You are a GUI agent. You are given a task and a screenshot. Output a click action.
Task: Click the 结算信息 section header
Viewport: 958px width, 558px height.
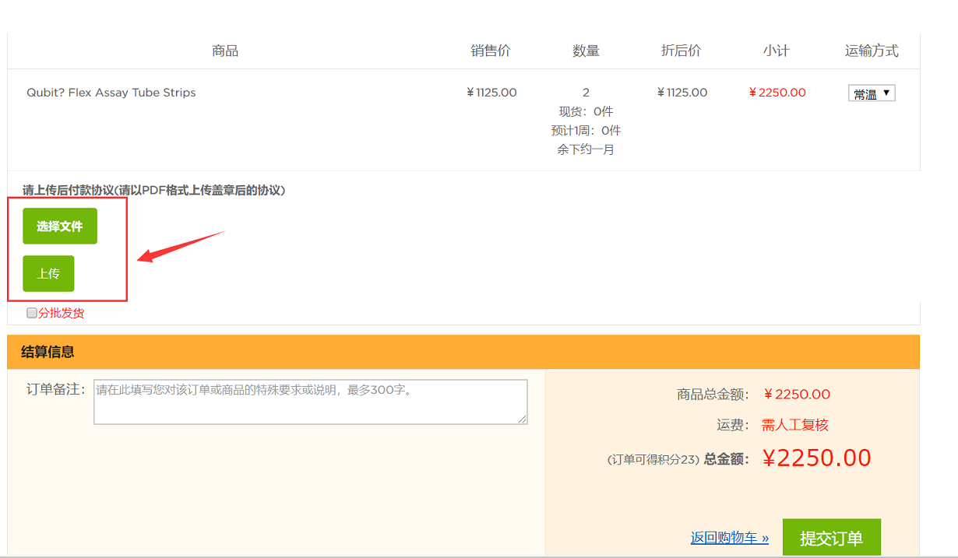[x=463, y=352]
